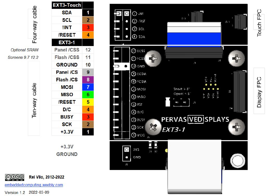267x196 pixels.
Task: Click the screw right of the FCSS label
Action: 153,58
